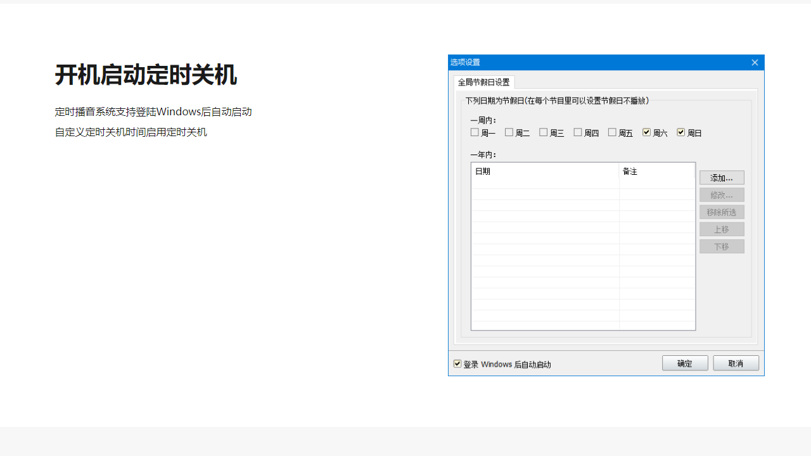811x456 pixels.
Task: Click the X icon on the 选项设置 titlebar
Action: pyautogui.click(x=755, y=62)
